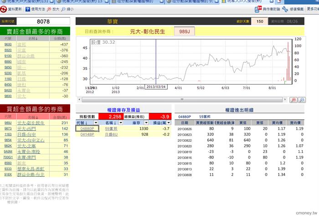Open broker code 9100 in sell list
The height and width of the screenshot is (216, 319).
click(8, 56)
